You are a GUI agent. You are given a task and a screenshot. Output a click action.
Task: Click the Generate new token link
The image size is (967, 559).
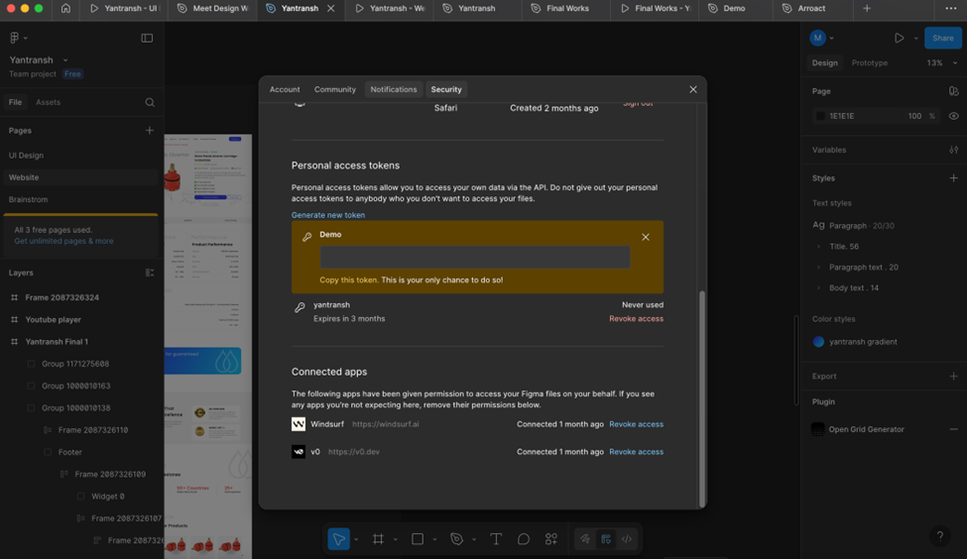pos(328,215)
